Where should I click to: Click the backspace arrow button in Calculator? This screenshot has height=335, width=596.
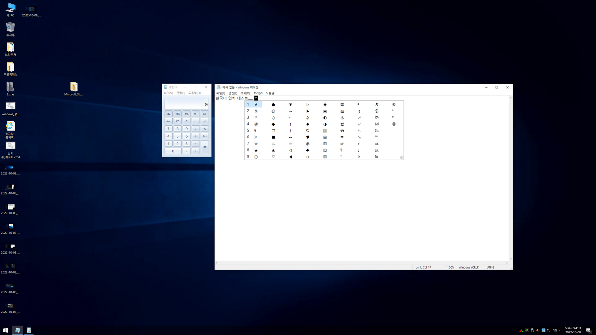(x=168, y=121)
